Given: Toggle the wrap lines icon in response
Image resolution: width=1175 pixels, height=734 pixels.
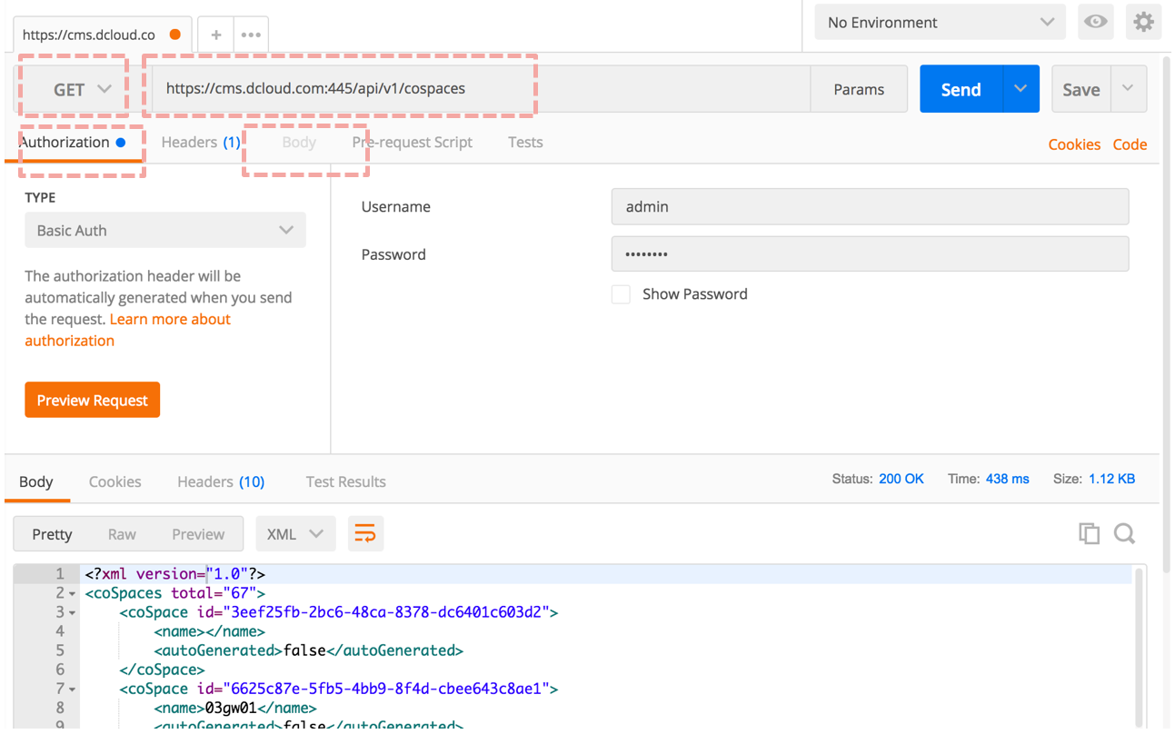Looking at the screenshot, I should click(x=364, y=533).
